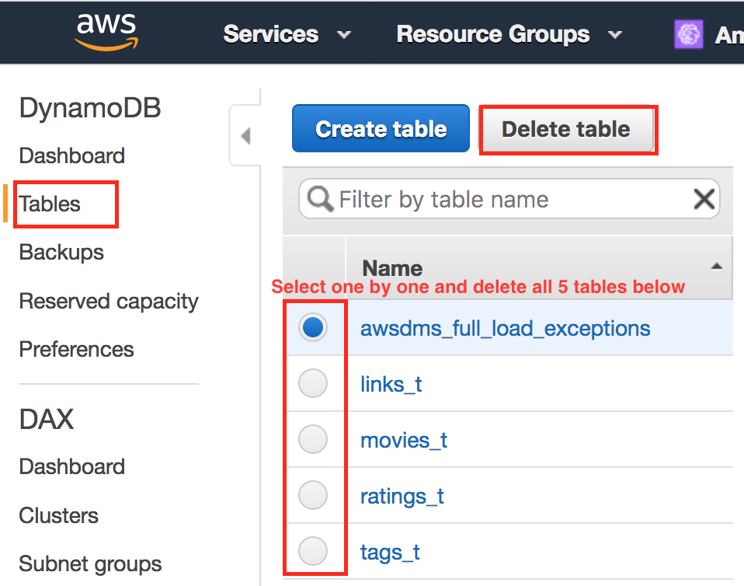Select the radio button for links_t table

[313, 383]
